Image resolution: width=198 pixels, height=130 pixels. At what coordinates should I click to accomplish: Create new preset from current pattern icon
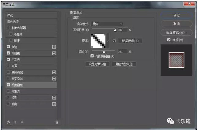114,41
